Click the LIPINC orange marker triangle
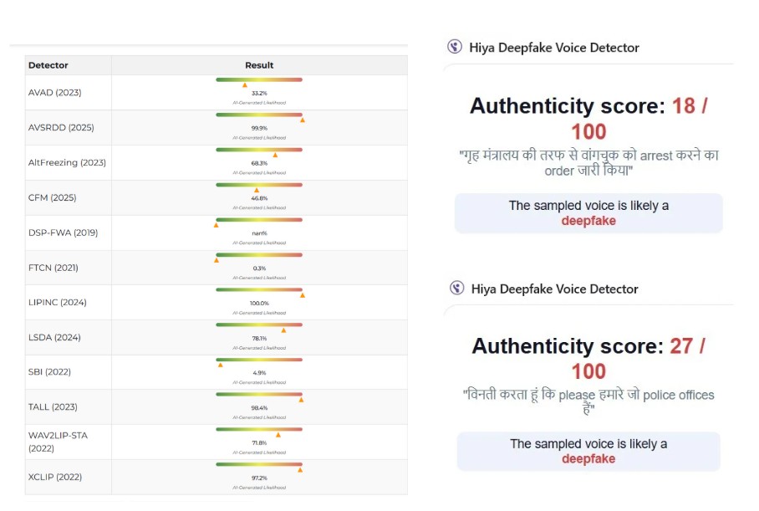The image size is (759, 511). point(303,295)
